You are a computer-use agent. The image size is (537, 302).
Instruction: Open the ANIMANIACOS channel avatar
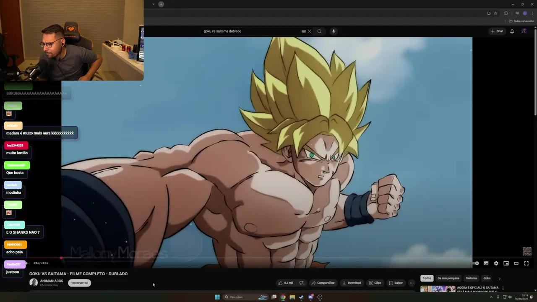click(33, 283)
